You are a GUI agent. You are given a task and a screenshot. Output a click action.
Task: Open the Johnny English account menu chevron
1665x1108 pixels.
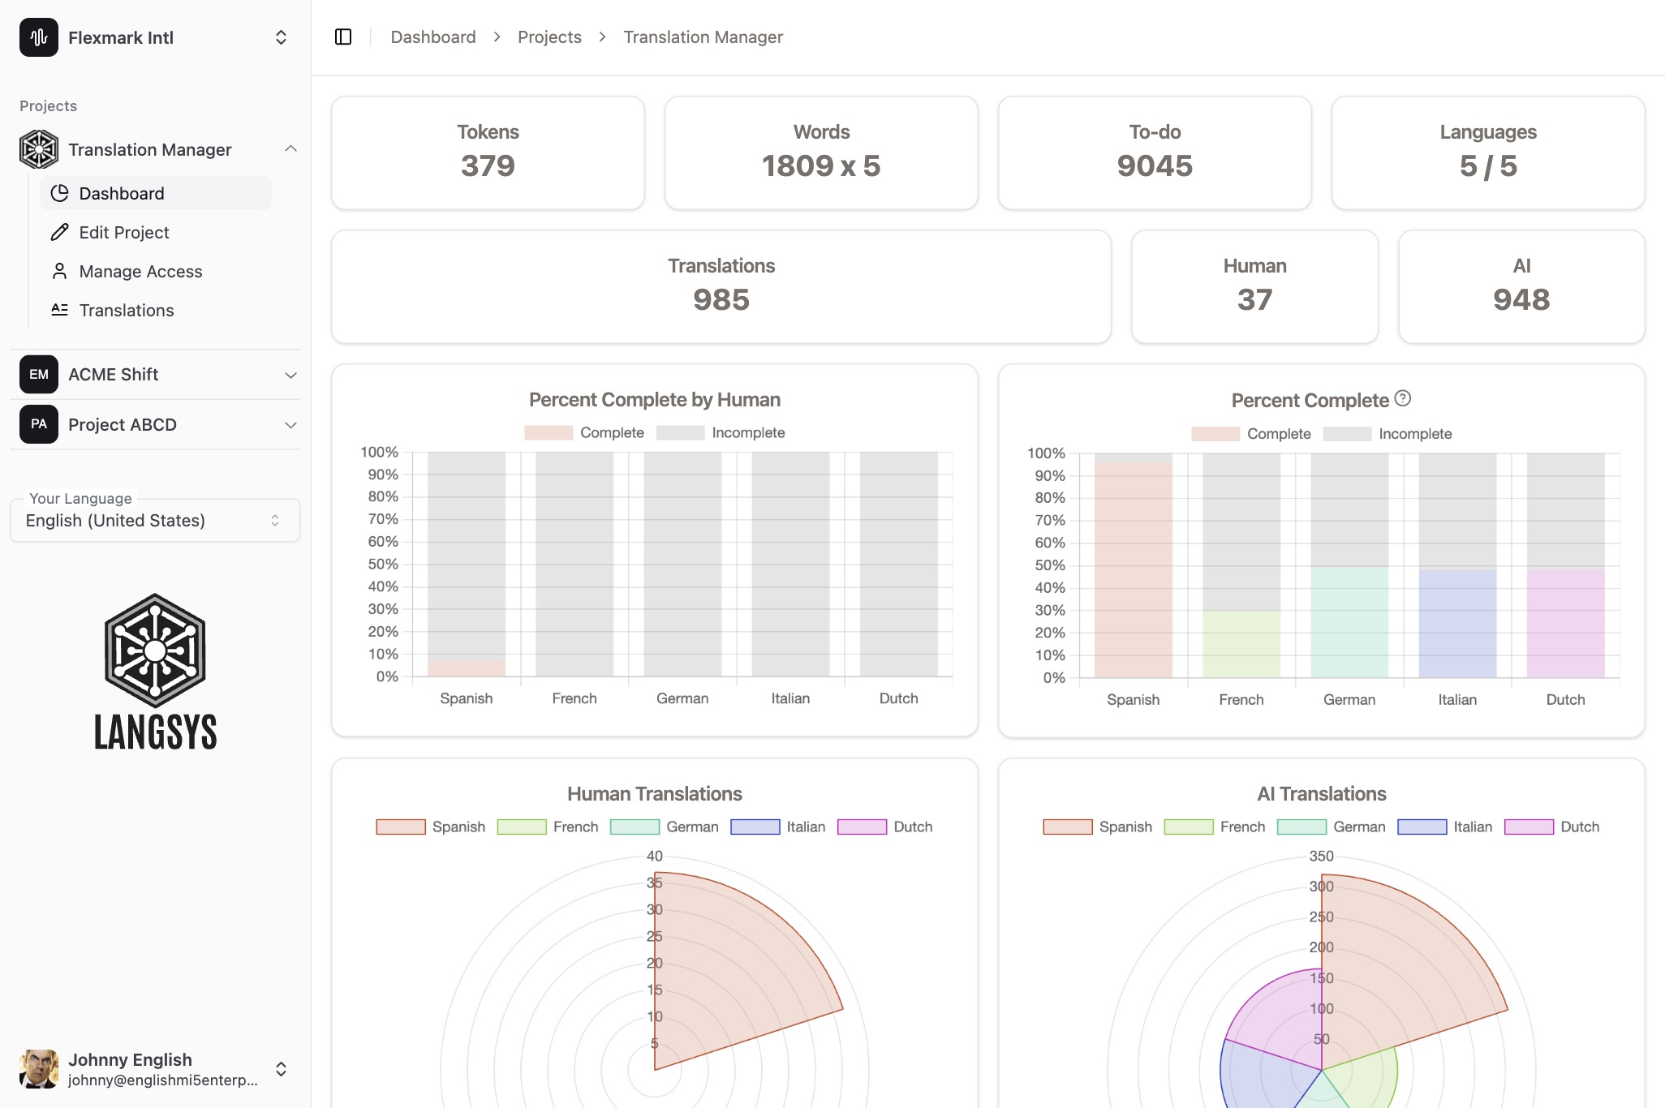tap(281, 1069)
